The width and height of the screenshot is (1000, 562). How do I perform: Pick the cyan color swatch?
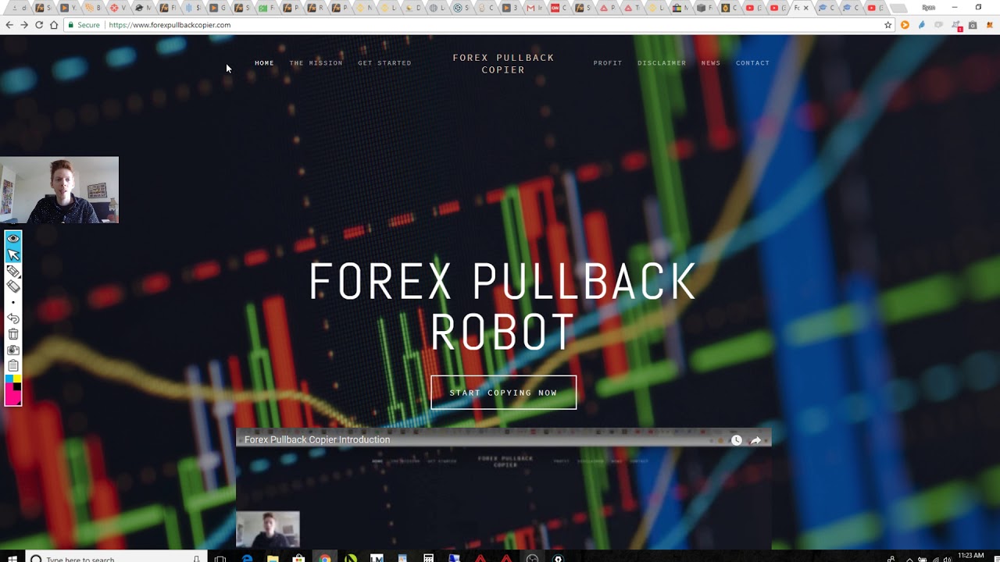click(9, 379)
